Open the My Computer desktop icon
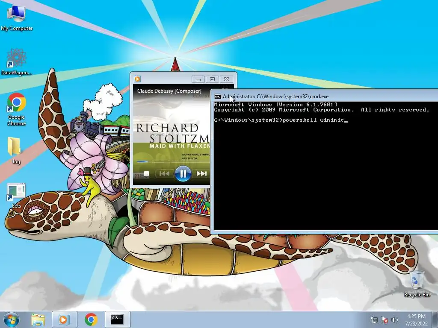 click(x=17, y=17)
